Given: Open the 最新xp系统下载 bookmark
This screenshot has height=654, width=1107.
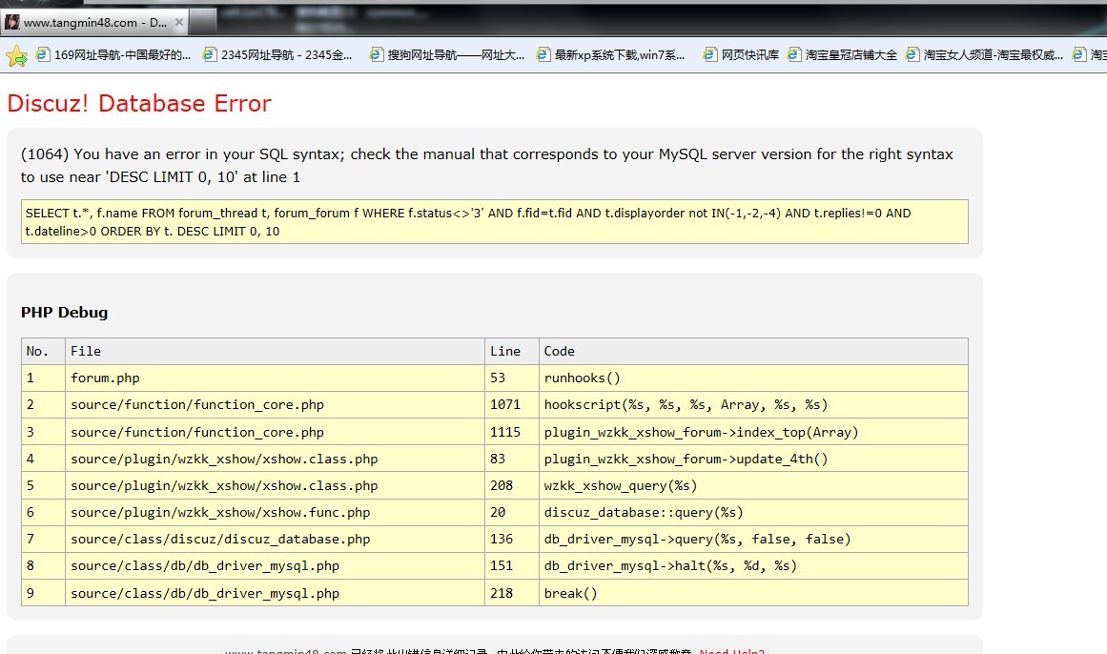Looking at the screenshot, I should tap(610, 54).
